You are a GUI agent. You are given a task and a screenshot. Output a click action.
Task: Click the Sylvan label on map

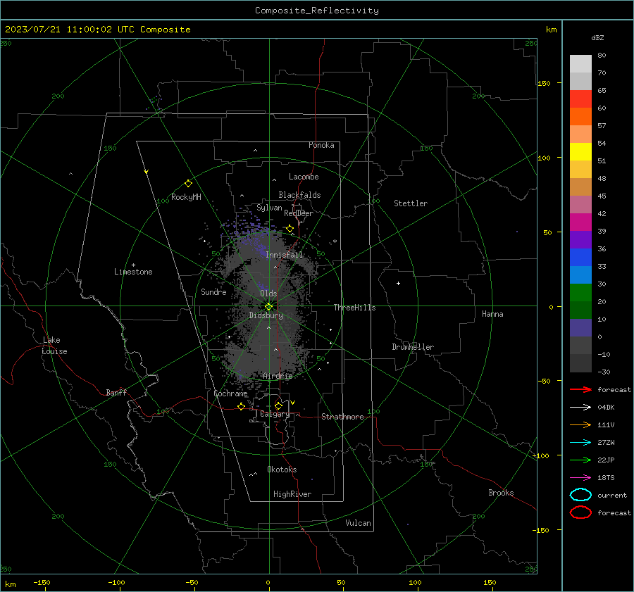(269, 208)
